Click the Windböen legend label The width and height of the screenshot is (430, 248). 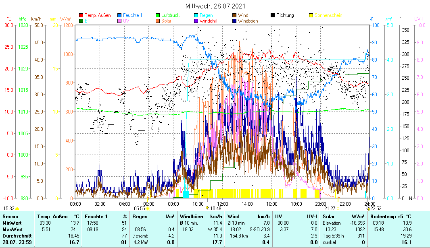pyautogui.click(x=248, y=21)
